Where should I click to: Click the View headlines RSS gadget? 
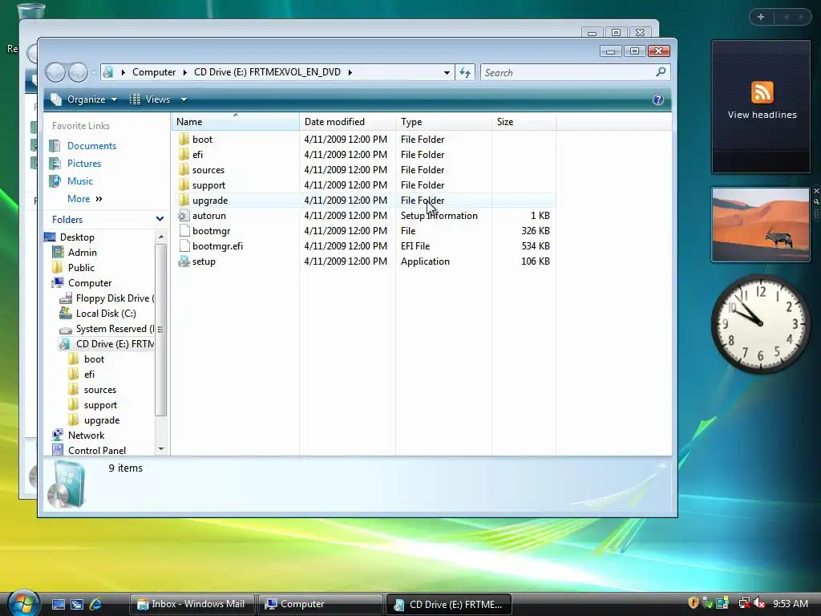pyautogui.click(x=761, y=107)
